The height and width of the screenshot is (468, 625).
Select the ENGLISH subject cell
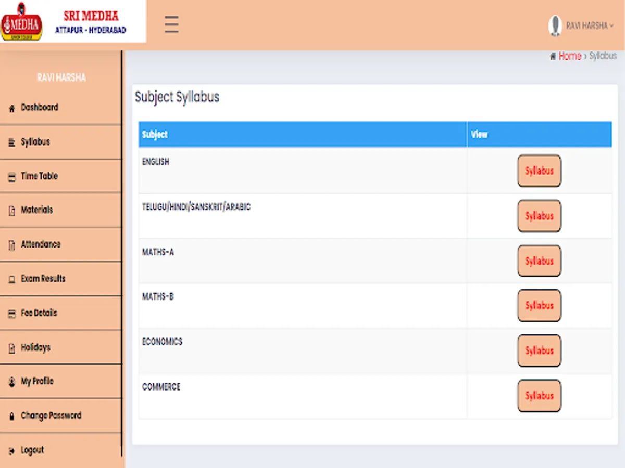coord(303,171)
